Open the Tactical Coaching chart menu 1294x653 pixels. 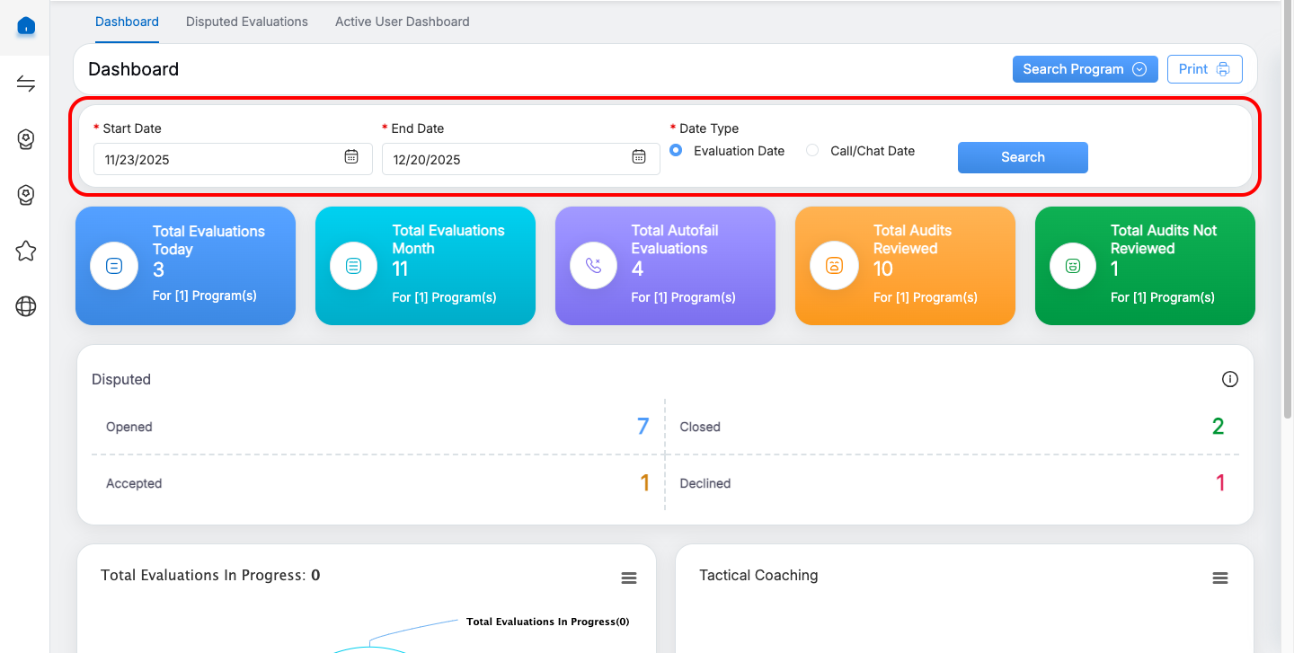pos(1219,578)
